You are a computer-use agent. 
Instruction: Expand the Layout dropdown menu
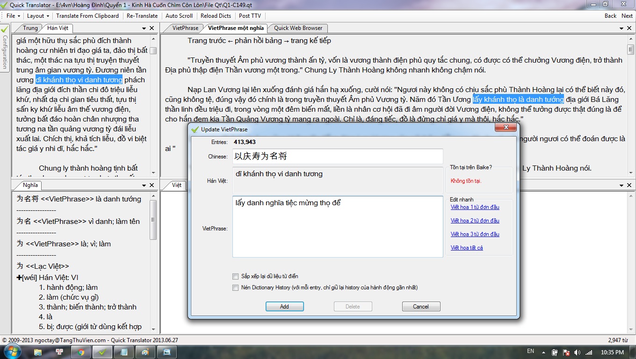click(37, 16)
